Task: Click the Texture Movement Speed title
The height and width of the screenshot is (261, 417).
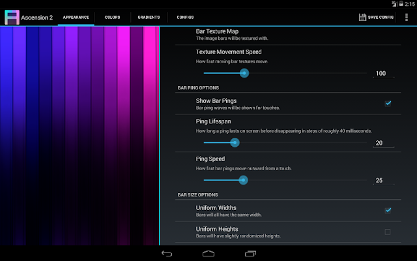Action: tap(229, 52)
